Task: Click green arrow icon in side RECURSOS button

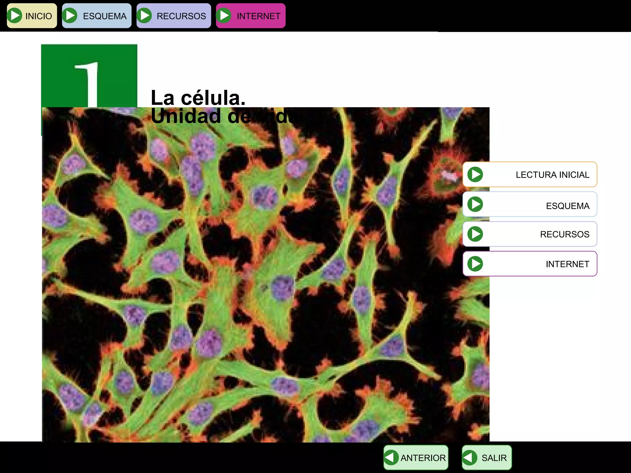Action: [475, 234]
